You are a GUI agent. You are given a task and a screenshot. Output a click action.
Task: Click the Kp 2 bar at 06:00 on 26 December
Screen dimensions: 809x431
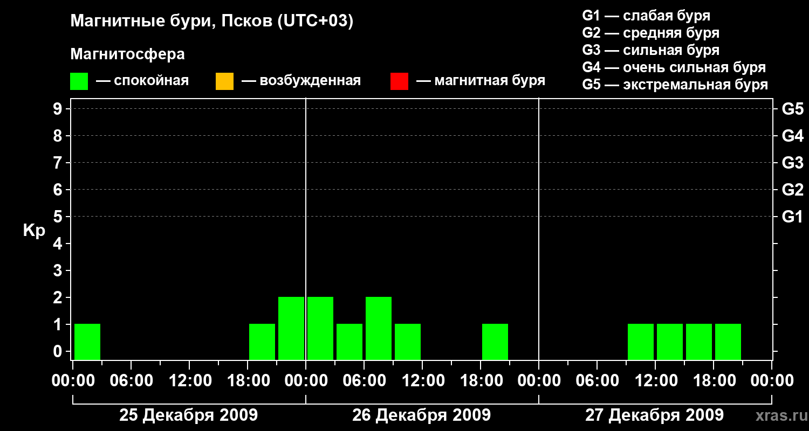click(x=379, y=329)
